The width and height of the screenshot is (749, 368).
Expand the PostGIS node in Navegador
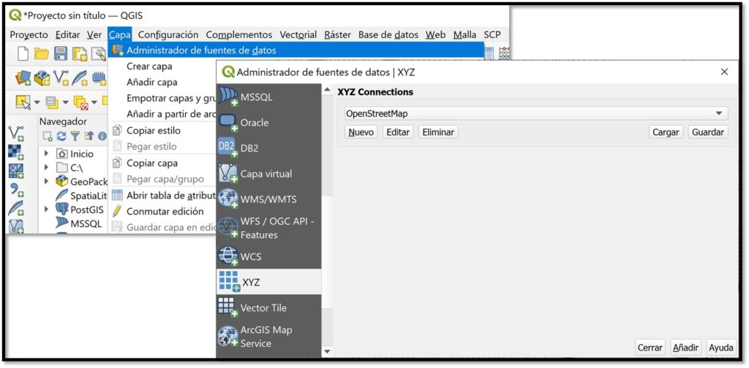tap(47, 209)
